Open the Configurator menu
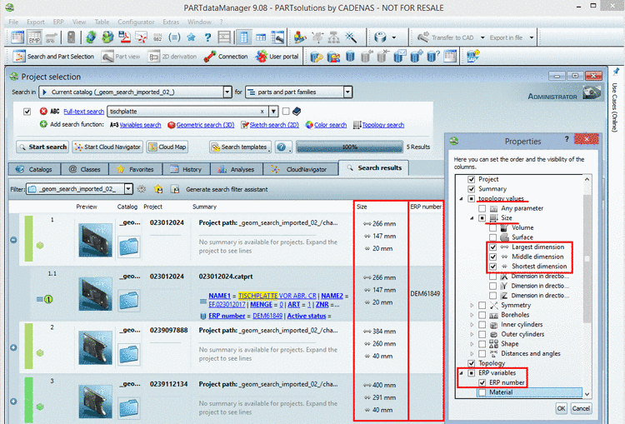The height and width of the screenshot is (424, 625). pos(135,20)
